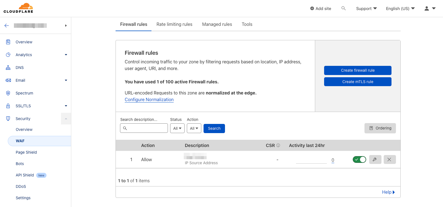Screen dimensions: 443x207
Task: Collapse the Security section
Action: [66, 119]
